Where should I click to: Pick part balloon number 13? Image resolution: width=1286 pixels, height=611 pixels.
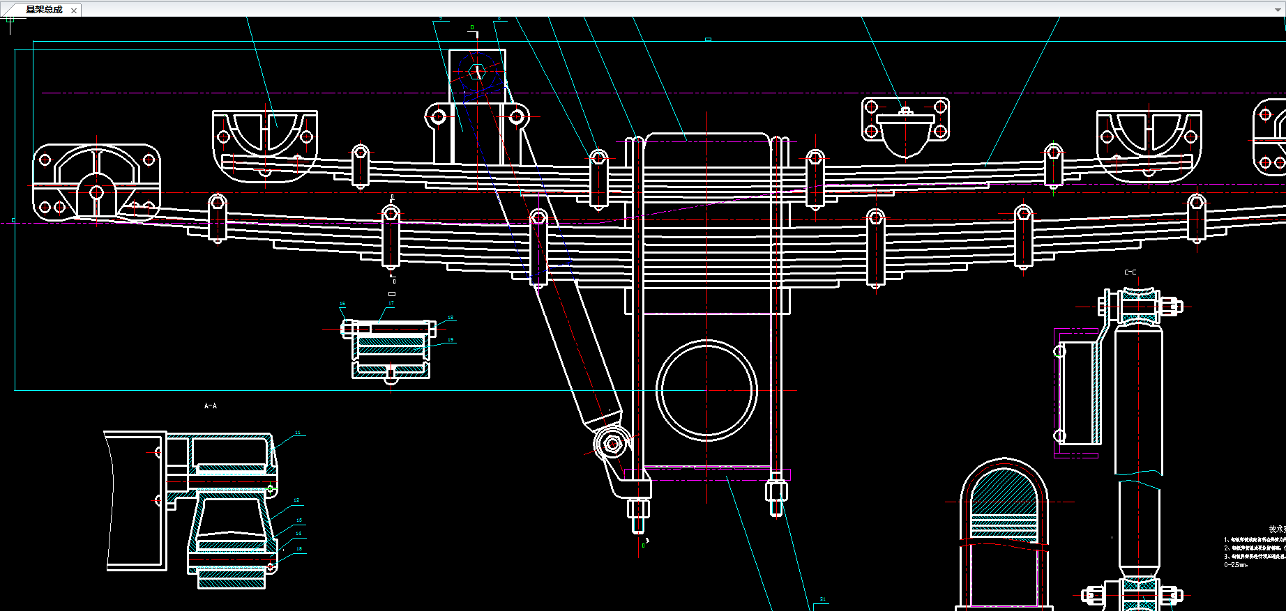299,520
